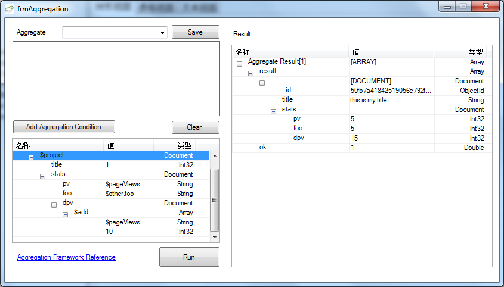504x287 pixels.
Task: Click 类型 column header in Result panel
Action: coord(460,52)
